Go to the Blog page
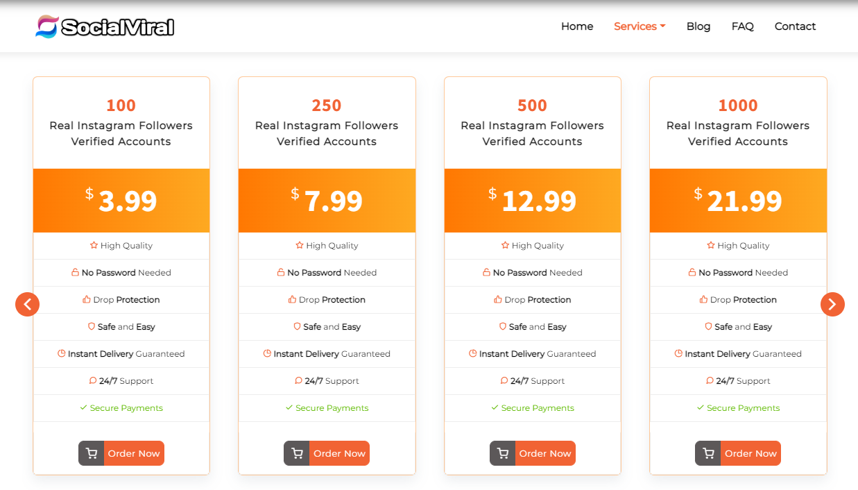The height and width of the screenshot is (490, 858). pyautogui.click(x=698, y=26)
